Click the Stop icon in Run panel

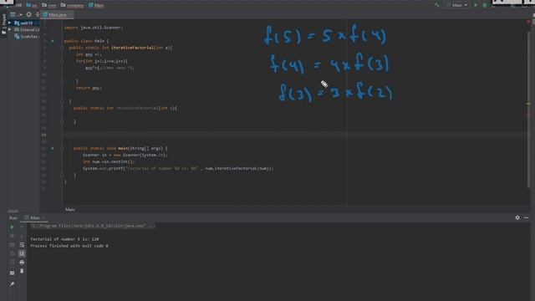(x=12, y=236)
